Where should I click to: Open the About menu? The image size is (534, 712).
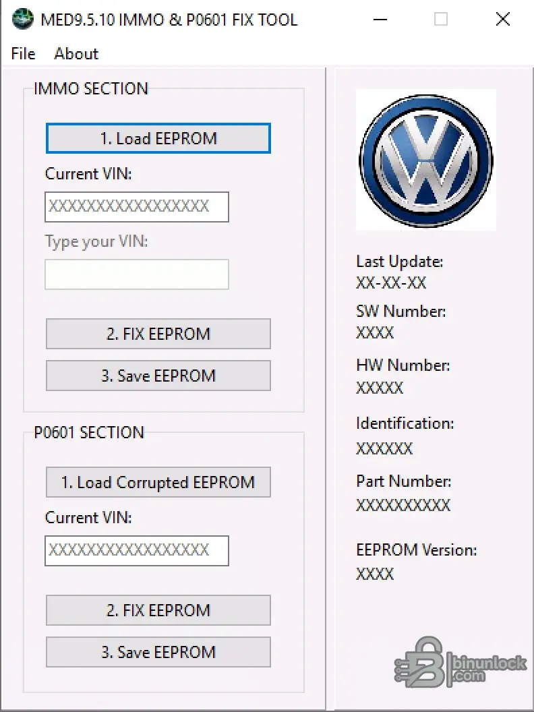tap(76, 53)
